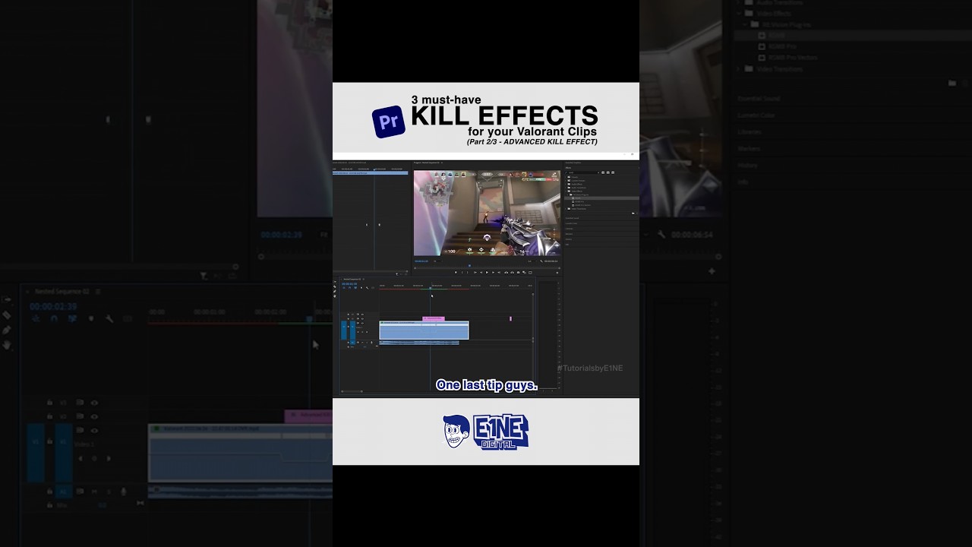Open the Program monitor button editor plus icon
Viewport: 972px width, 547px height.
tap(557, 273)
